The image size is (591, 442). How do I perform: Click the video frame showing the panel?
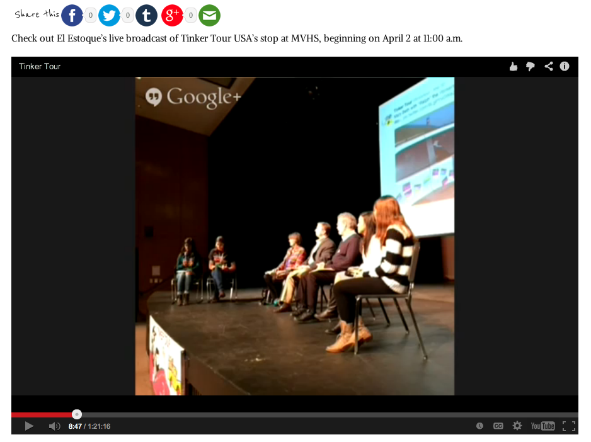coord(294,236)
